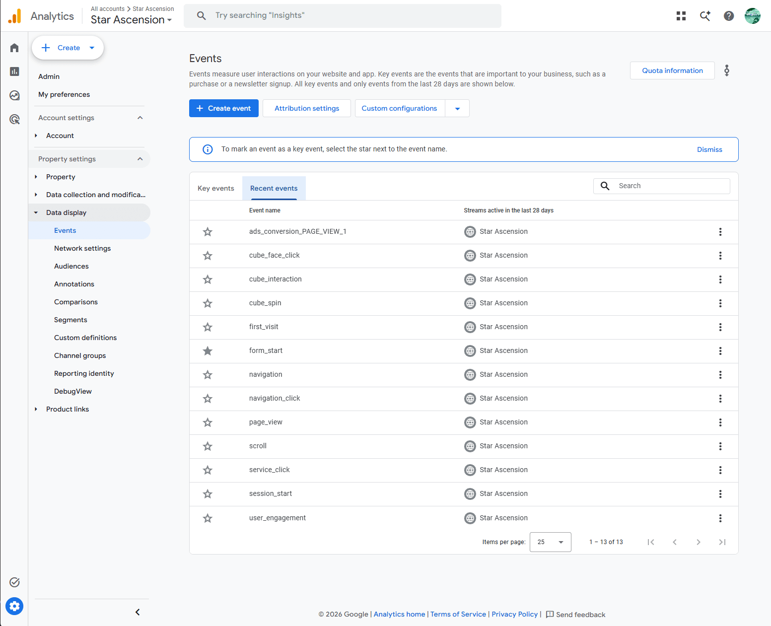Viewport: 771px width, 626px height.
Task: Dismiss the key event info banner
Action: point(709,149)
